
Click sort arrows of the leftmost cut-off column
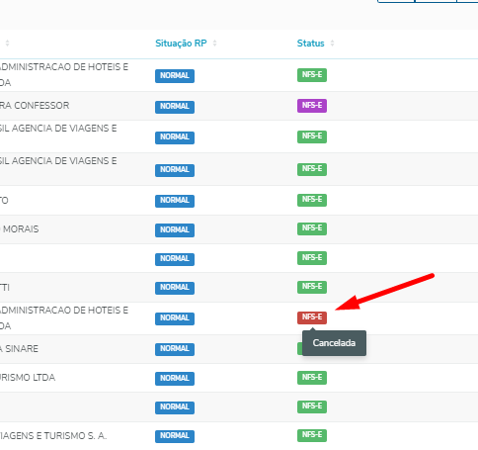(7, 44)
